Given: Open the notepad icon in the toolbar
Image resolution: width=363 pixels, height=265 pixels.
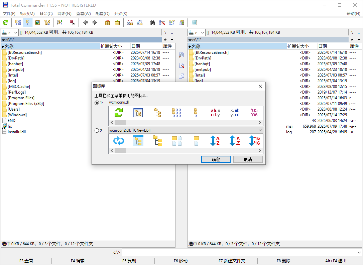Looking at the screenshot, I should pyautogui.click(x=194, y=22).
